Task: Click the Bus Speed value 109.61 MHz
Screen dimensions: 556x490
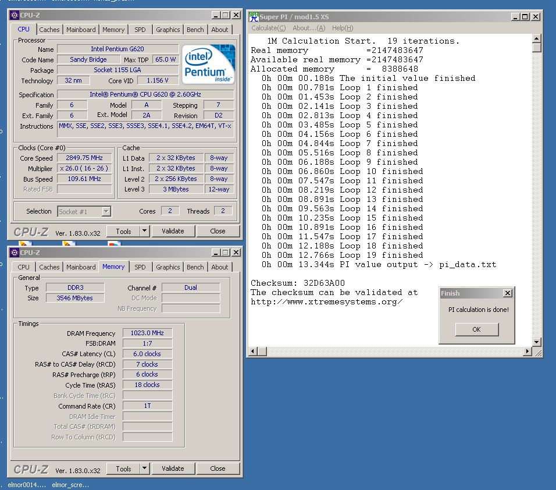Action: click(x=84, y=179)
